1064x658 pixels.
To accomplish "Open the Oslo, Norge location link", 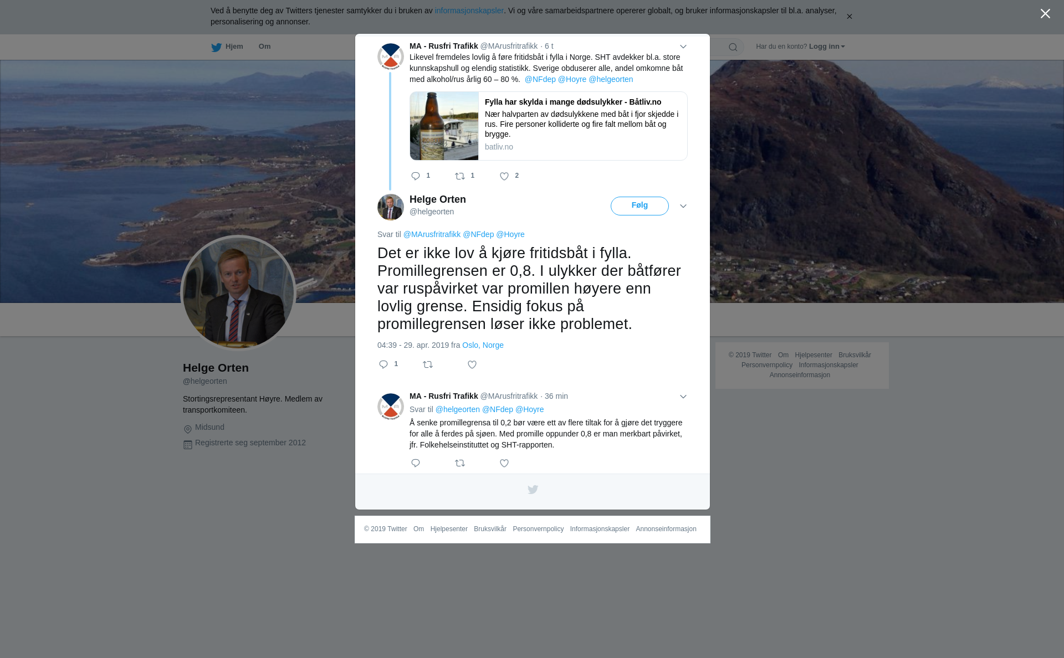I will pyautogui.click(x=483, y=345).
